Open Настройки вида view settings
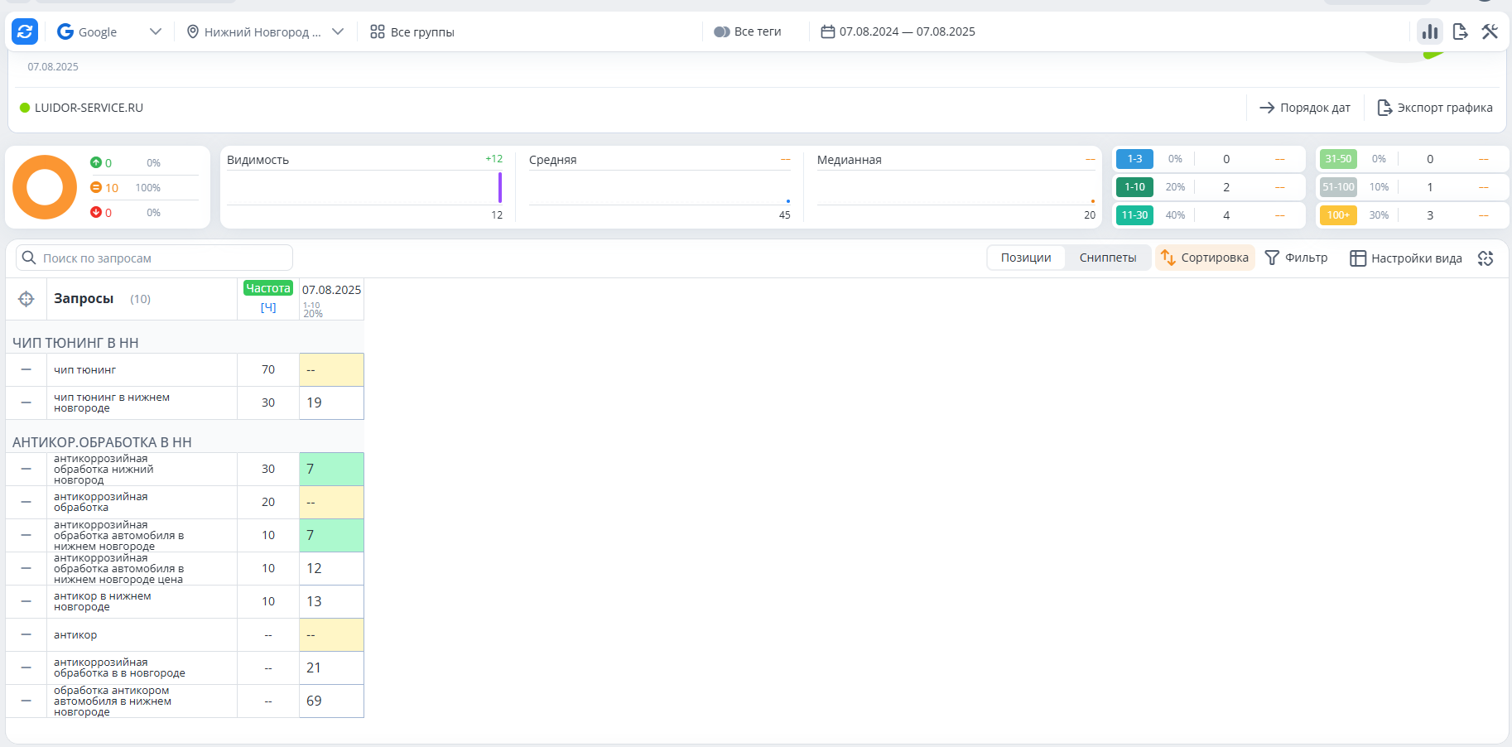 [1406, 258]
